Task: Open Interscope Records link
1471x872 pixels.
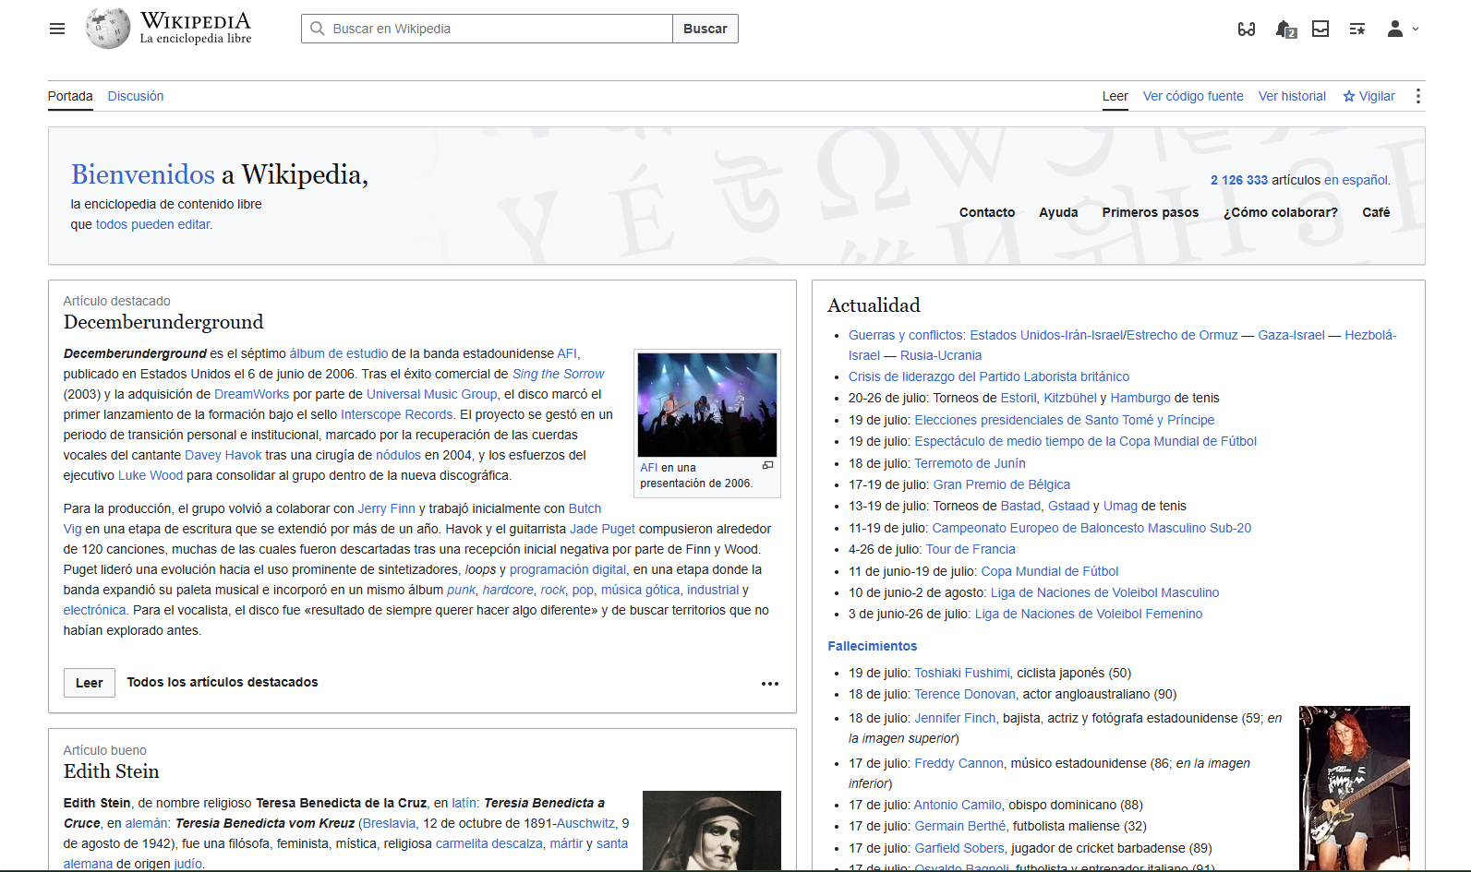Action: (397, 414)
